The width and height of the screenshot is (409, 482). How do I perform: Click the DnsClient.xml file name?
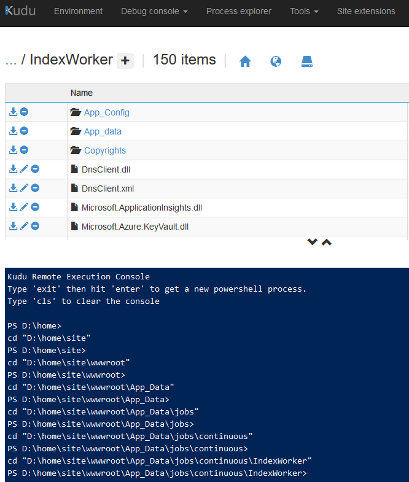point(107,189)
